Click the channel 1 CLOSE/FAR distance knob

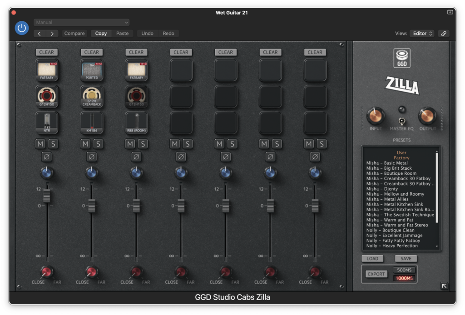pyautogui.click(x=47, y=272)
